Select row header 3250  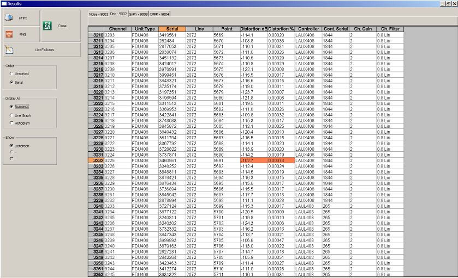(96, 263)
